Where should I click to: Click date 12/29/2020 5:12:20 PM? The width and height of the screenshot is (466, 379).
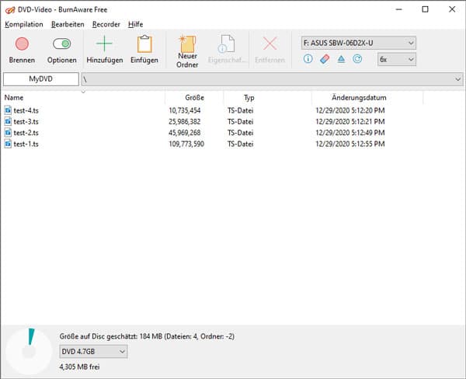350,110
